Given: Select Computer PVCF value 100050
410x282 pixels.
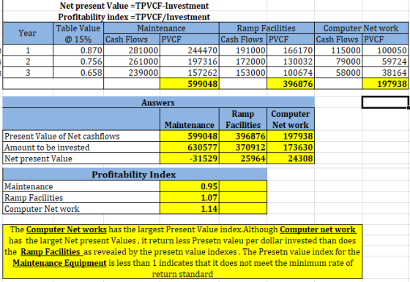Looking at the screenshot, I should coord(385,50).
